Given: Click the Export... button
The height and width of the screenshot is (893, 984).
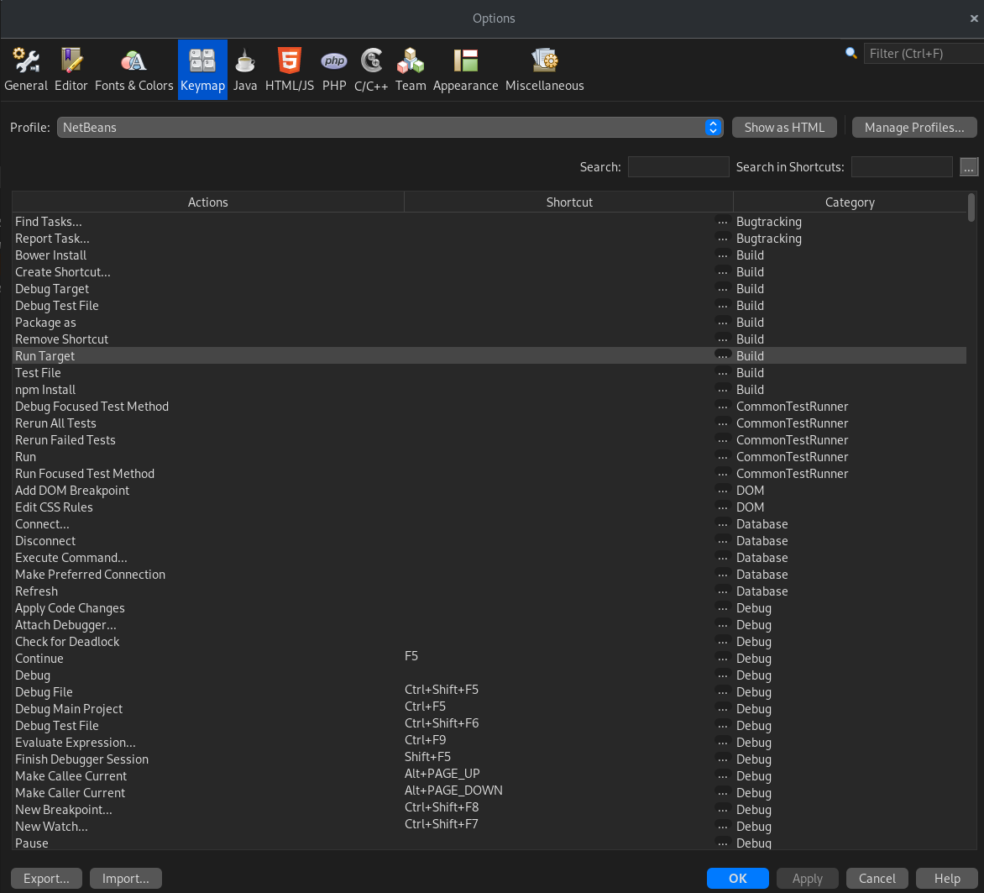Looking at the screenshot, I should pyautogui.click(x=46, y=878).
